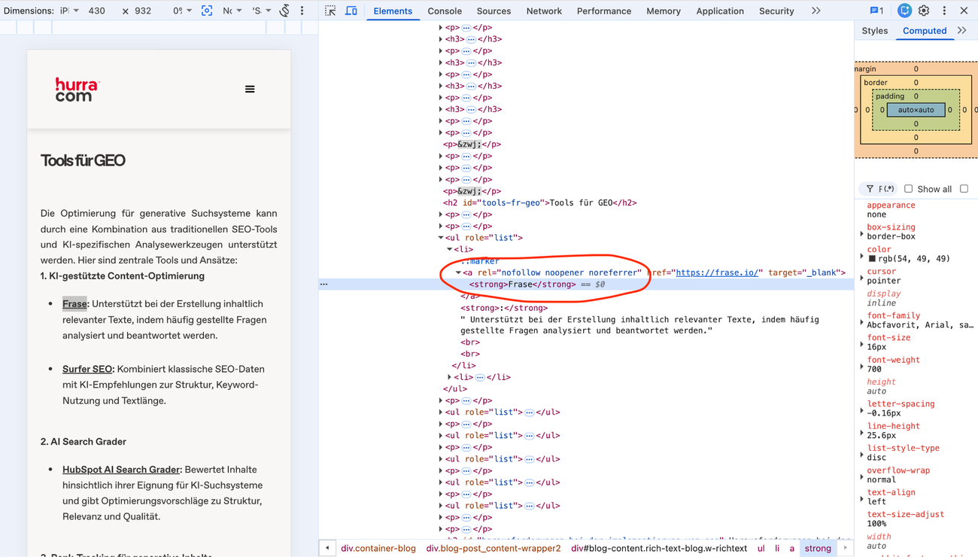Open the AI assistance panel icon
The height and width of the screenshot is (557, 978).
[904, 11]
